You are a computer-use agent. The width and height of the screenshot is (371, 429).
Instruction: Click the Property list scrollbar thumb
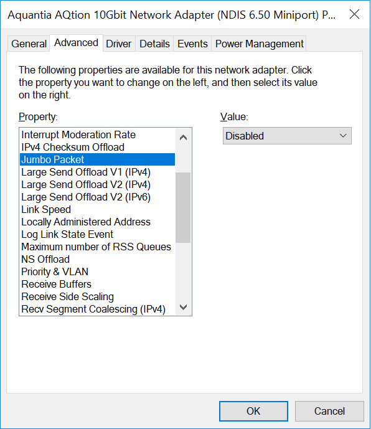pyautogui.click(x=183, y=207)
